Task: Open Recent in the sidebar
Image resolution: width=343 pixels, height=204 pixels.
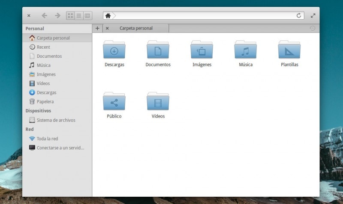Action: tap(57, 47)
